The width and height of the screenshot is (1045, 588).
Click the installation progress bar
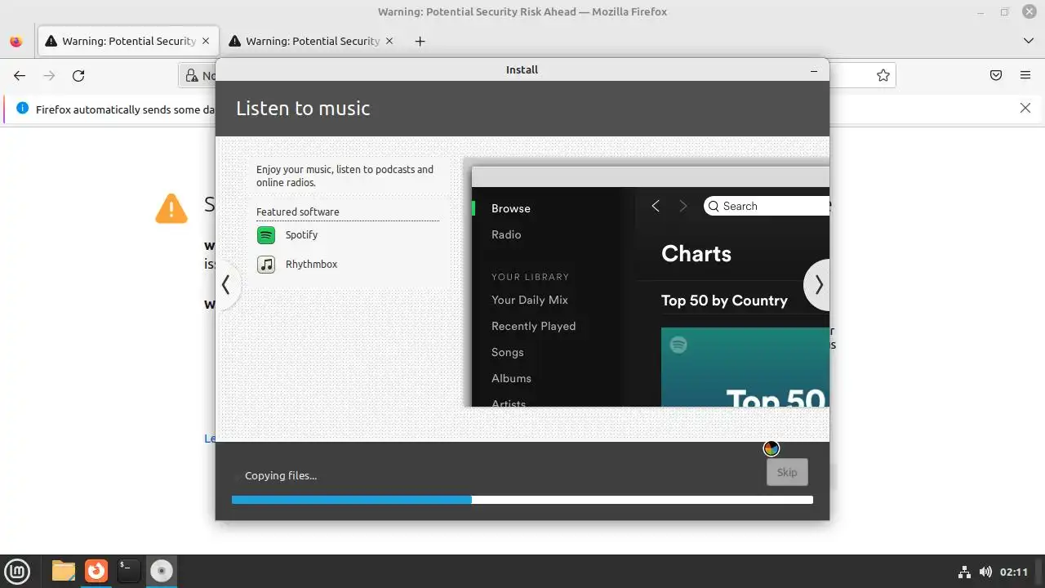point(522,499)
